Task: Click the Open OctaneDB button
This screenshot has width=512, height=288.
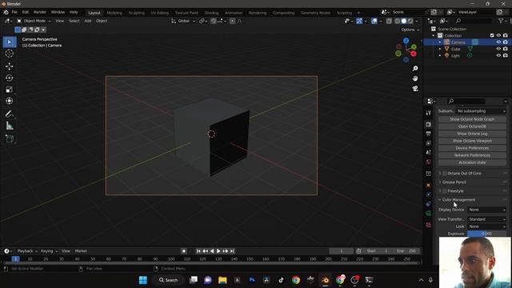Action: coord(472,126)
